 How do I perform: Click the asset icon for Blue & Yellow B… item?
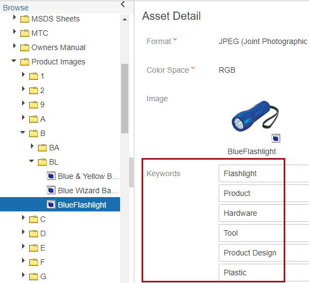coord(51,176)
